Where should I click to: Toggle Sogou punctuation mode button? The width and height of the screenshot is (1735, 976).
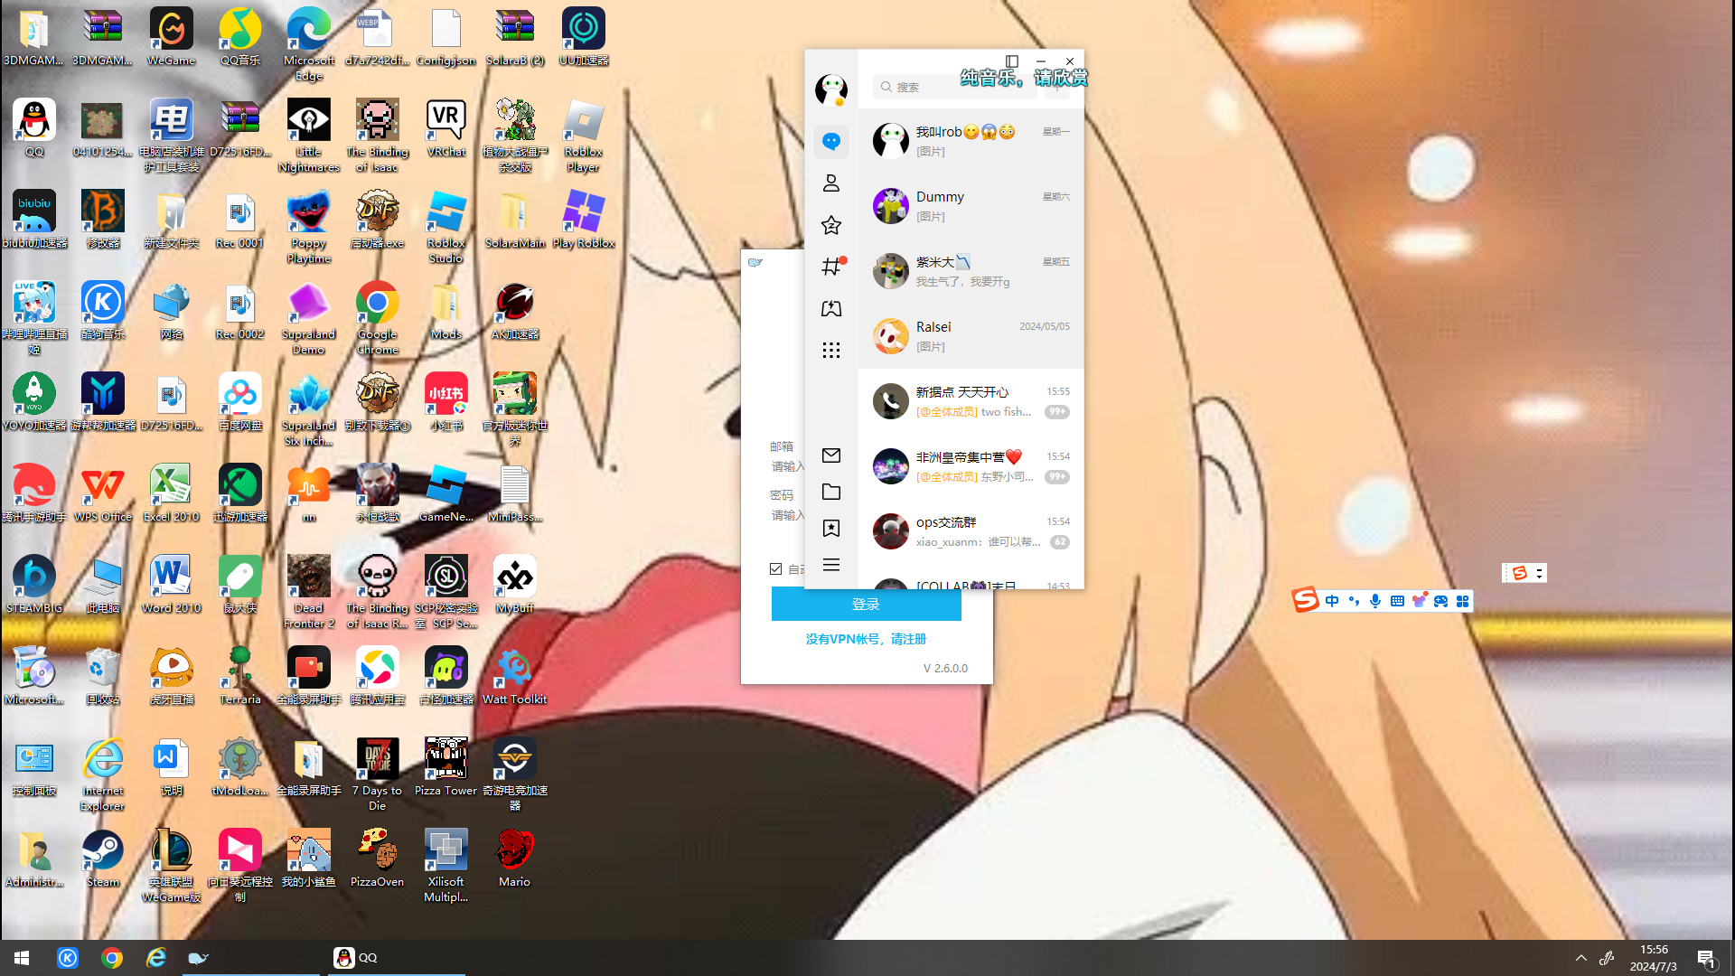1354,601
